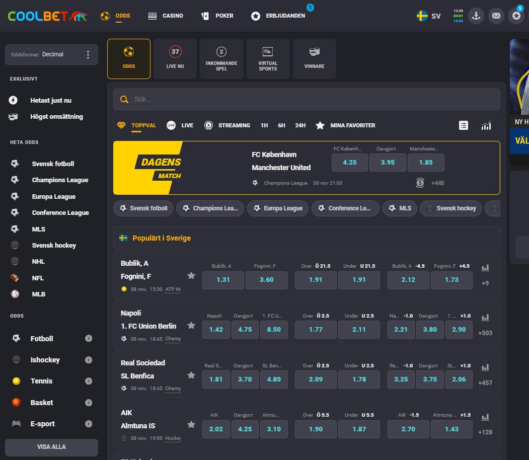Screen dimensions: 529x460
Task: Open the Erbjudanden menu item
Action: click(x=278, y=16)
